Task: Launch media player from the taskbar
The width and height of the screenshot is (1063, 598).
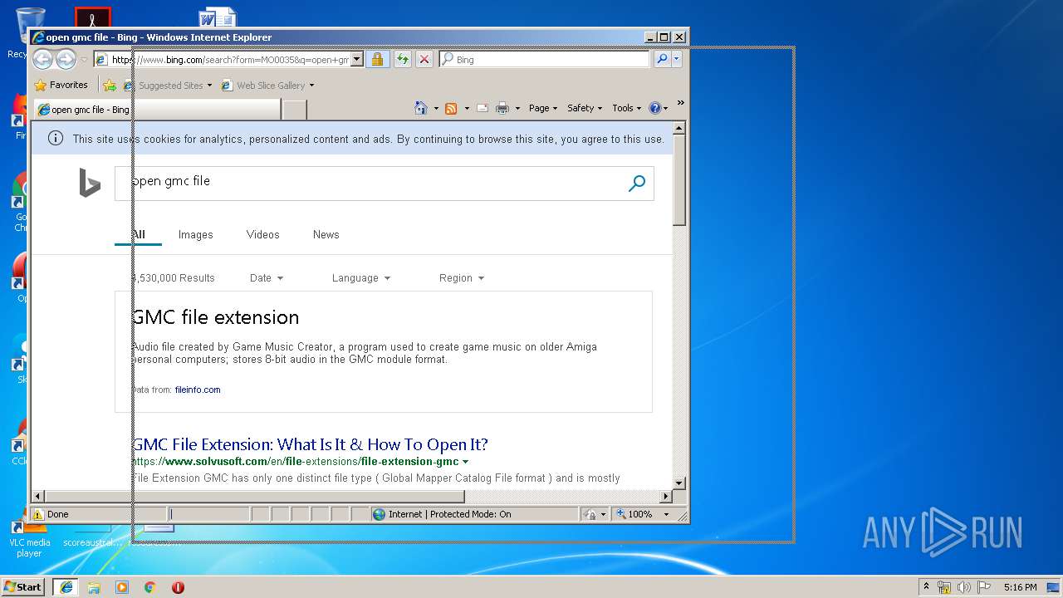Action: tap(122, 587)
